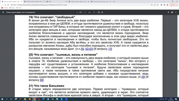Click the РУС language indicator

(x=166, y=99)
